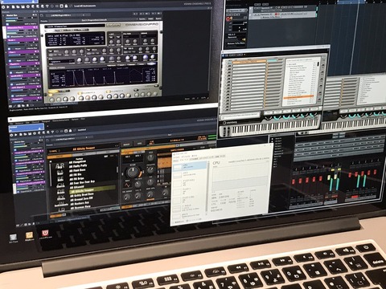The width and height of the screenshot is (386, 289).
Task: Open the tan desktop shortcut icon
Action: [x=30, y=235]
